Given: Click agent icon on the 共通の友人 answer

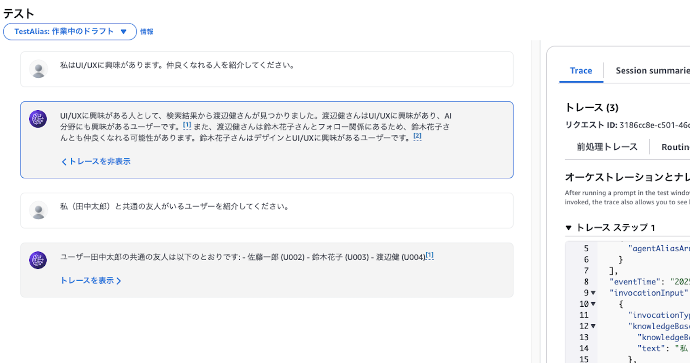Looking at the screenshot, I should click(38, 260).
